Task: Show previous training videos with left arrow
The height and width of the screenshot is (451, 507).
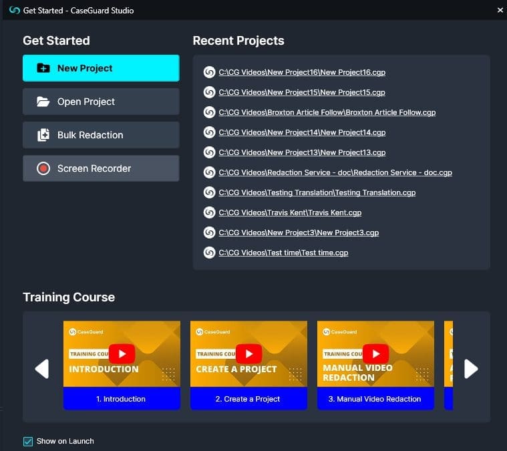Action: 42,369
